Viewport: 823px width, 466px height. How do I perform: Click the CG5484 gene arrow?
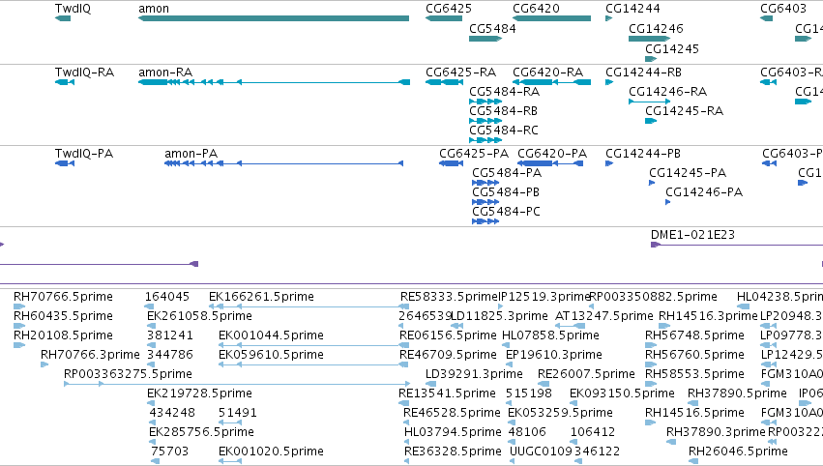pos(485,39)
